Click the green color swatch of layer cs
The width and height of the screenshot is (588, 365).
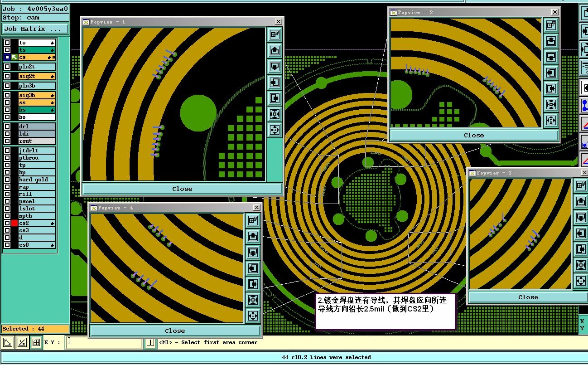pyautogui.click(x=14, y=57)
